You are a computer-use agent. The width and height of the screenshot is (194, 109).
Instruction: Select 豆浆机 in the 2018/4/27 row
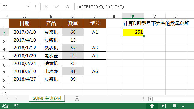tap(51, 79)
